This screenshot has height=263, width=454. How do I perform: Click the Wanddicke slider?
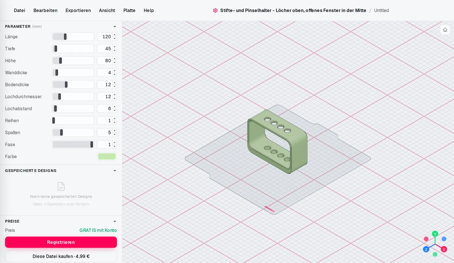click(x=73, y=73)
